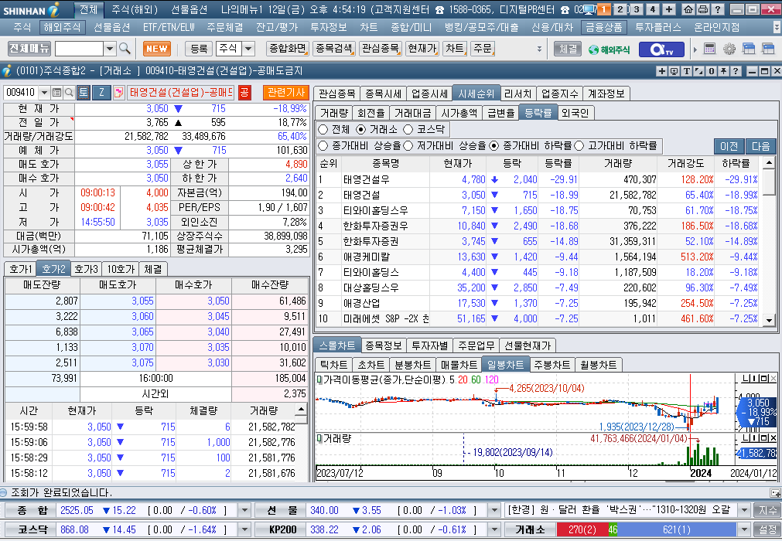The height and width of the screenshot is (541, 782).
Task: Click the 전체메뉴 button
Action: point(29,49)
